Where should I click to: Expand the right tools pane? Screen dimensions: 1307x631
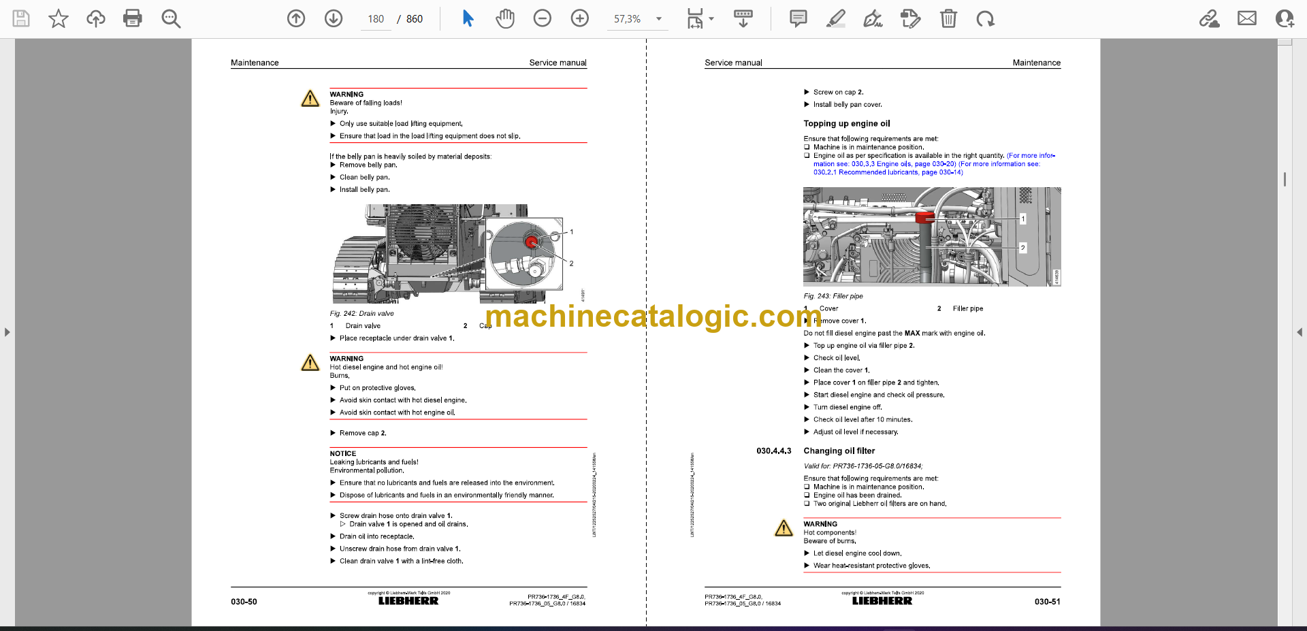pos(1300,332)
